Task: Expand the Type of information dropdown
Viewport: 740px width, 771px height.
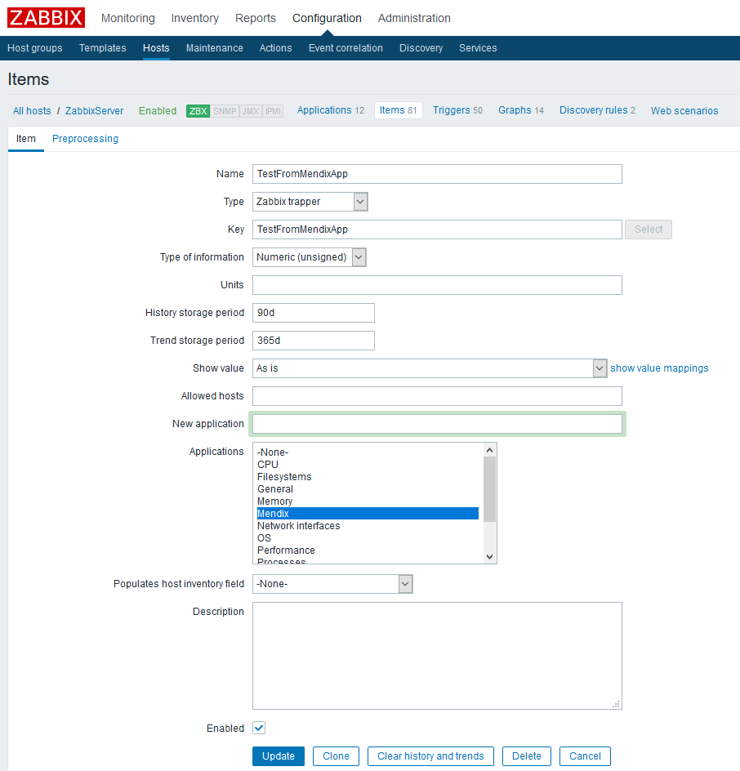Action: pyautogui.click(x=310, y=257)
